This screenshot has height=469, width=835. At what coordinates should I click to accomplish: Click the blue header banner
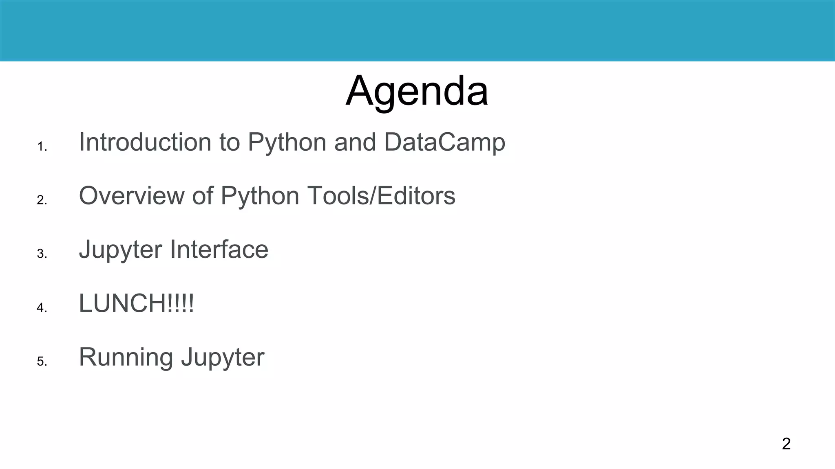click(x=417, y=31)
